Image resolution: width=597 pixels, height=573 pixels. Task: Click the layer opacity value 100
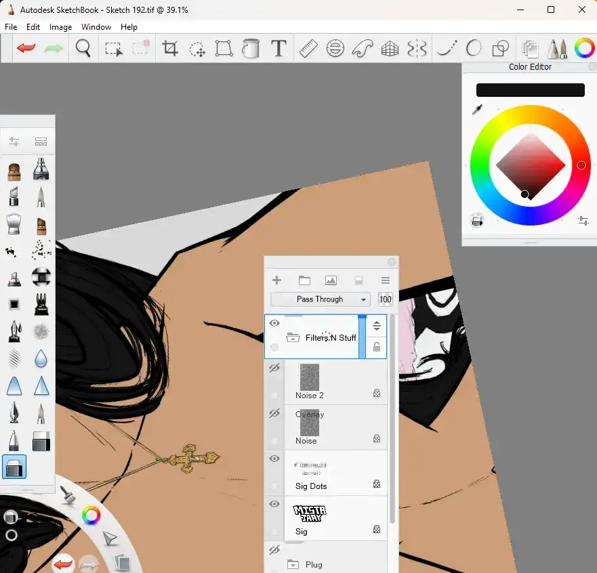(x=386, y=299)
